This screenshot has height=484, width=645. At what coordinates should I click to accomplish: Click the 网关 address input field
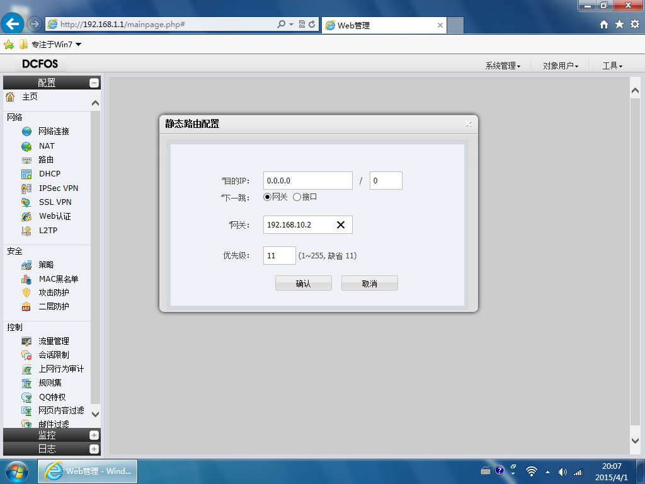(x=307, y=225)
